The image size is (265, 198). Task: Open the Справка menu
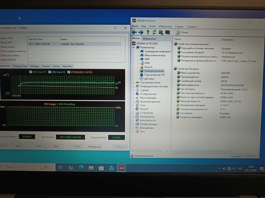pos(191,27)
